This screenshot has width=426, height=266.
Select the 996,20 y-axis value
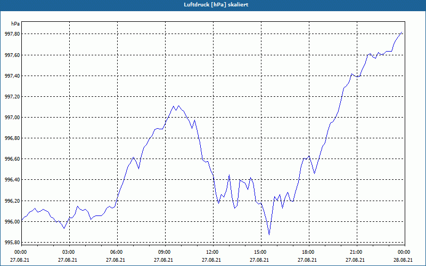pos(12,201)
